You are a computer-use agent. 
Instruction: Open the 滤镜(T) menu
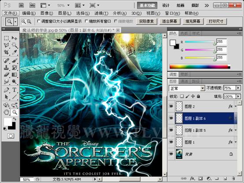pos(101,13)
